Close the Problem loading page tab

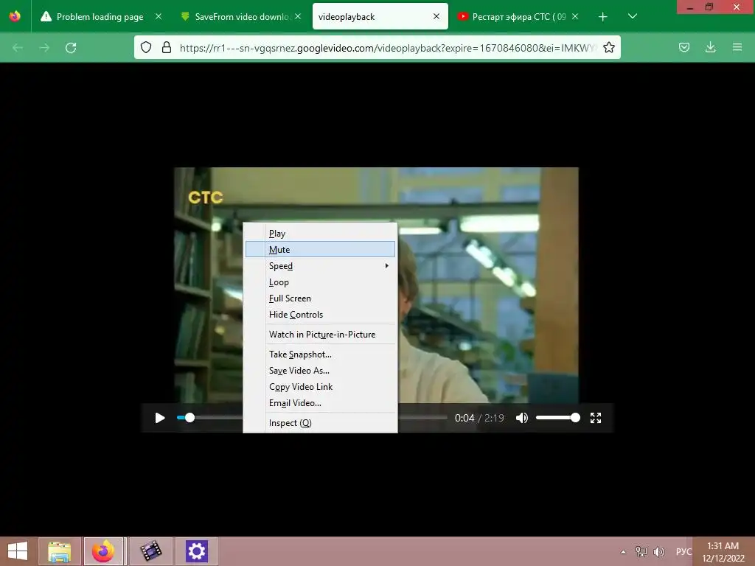(159, 16)
